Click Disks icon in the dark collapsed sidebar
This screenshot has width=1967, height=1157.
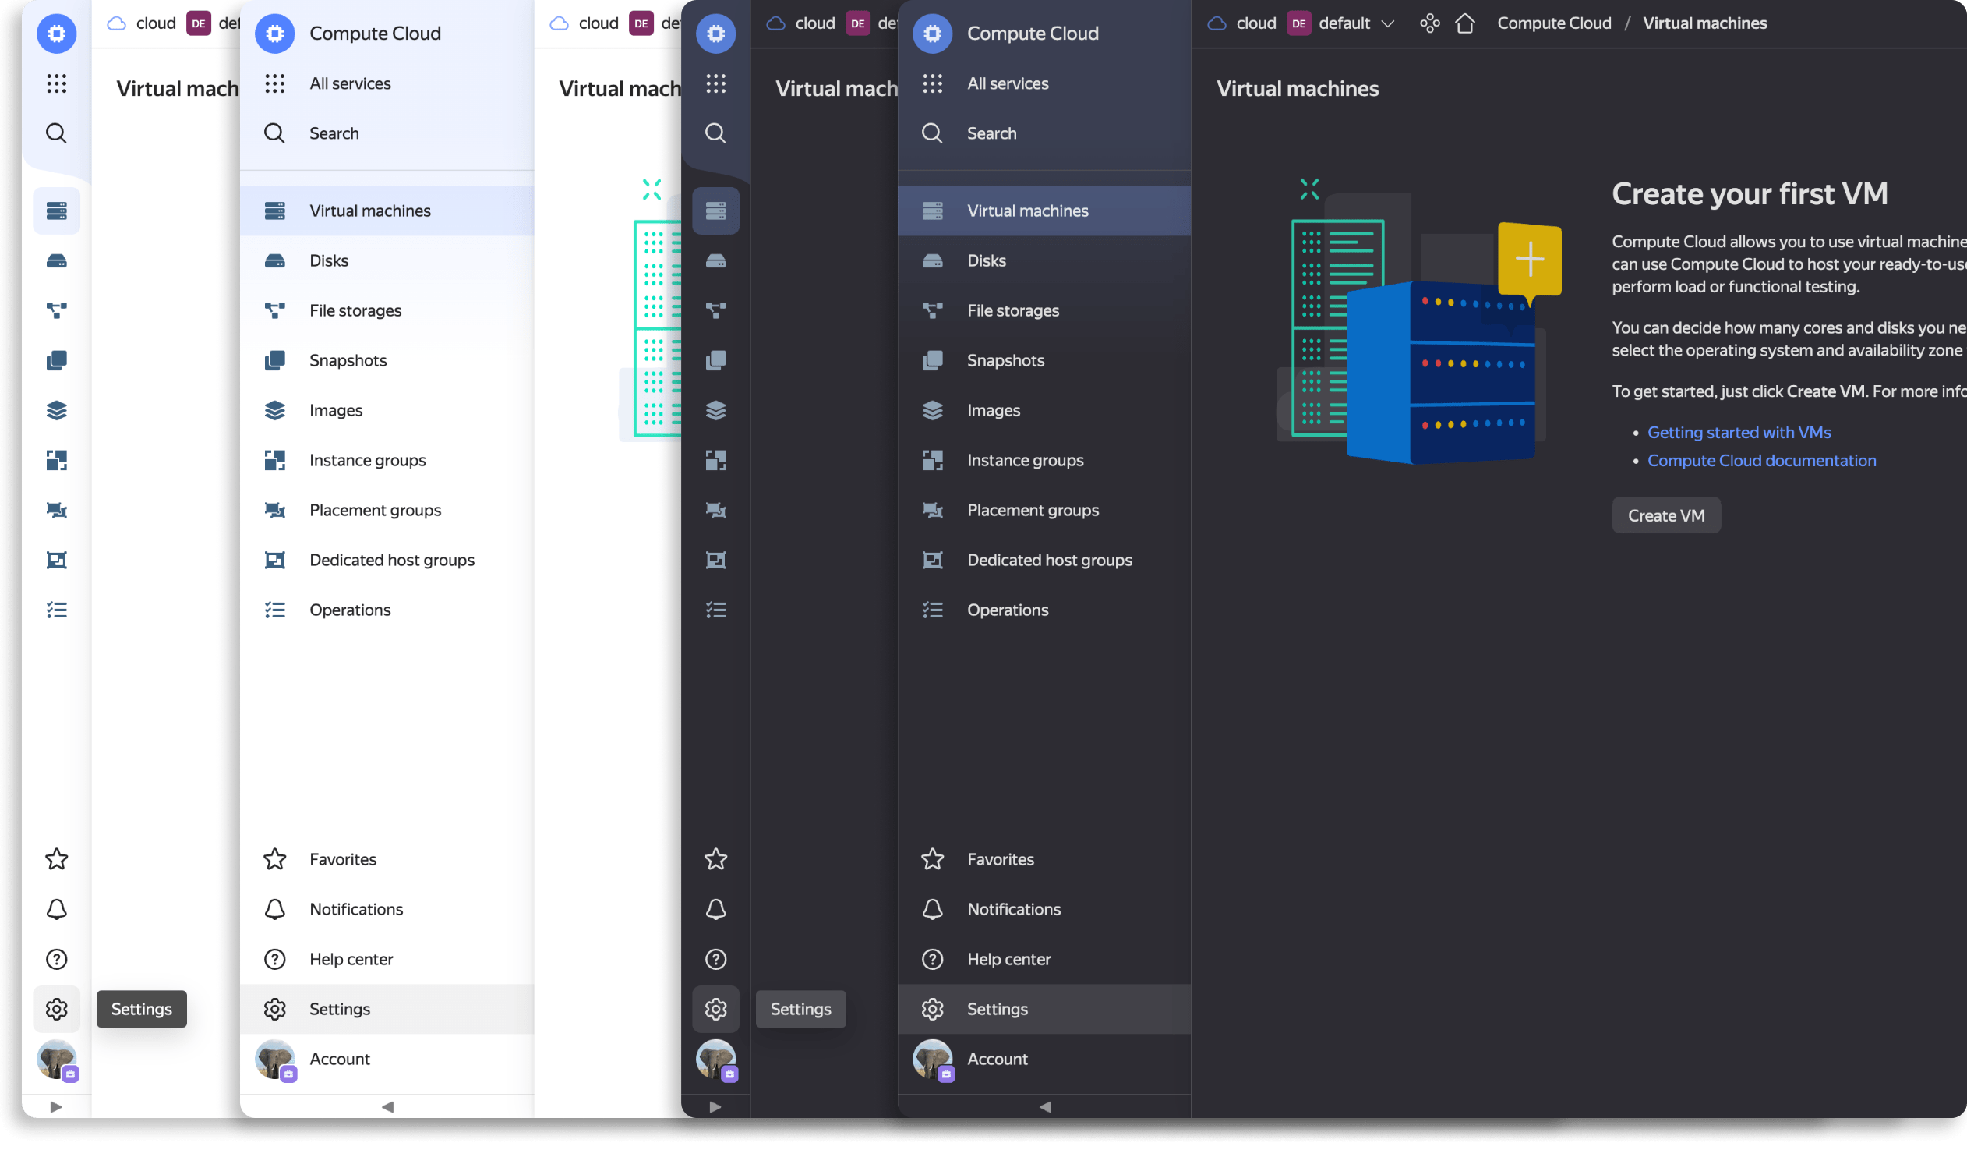(715, 260)
